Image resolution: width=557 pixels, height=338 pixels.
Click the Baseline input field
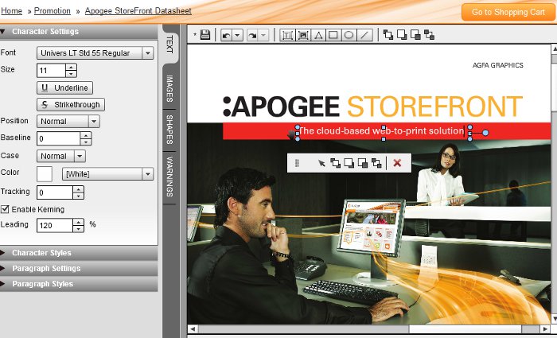pyautogui.click(x=59, y=138)
